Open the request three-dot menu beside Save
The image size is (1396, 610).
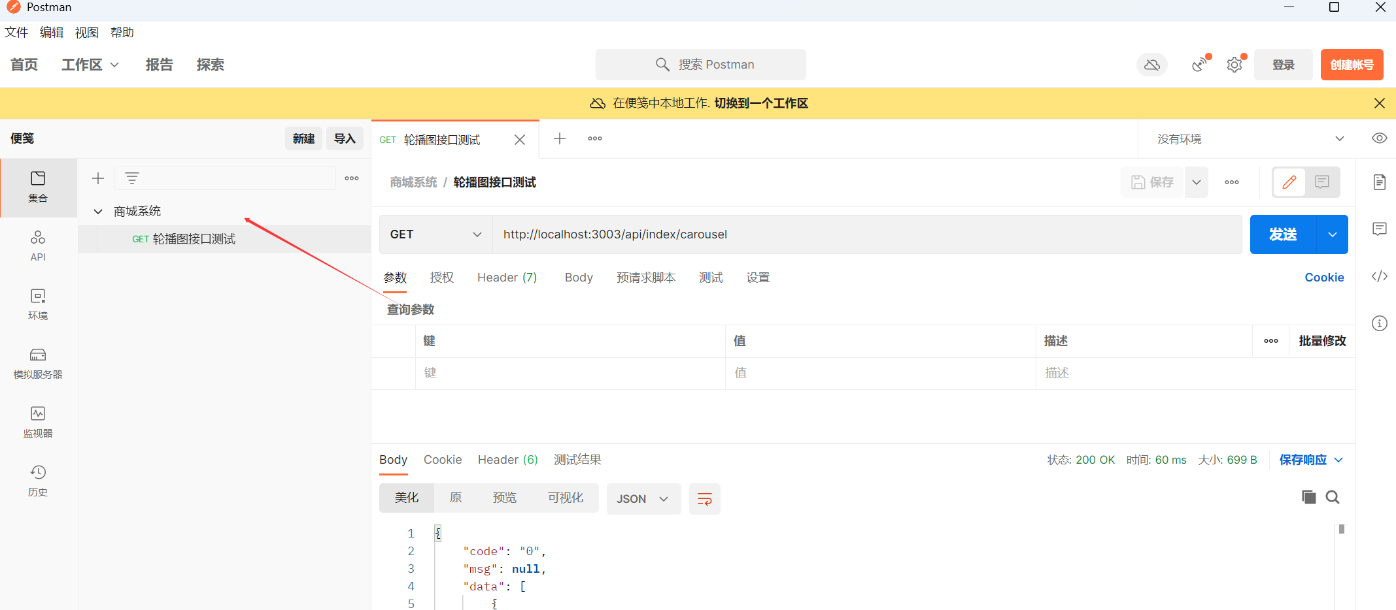pyautogui.click(x=1232, y=182)
